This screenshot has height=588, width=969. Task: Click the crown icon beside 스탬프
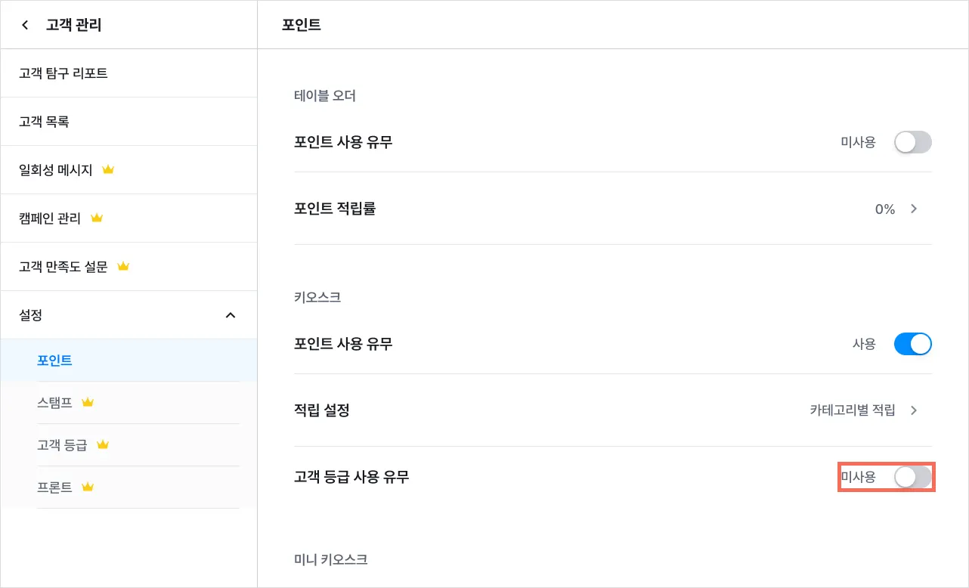(88, 403)
